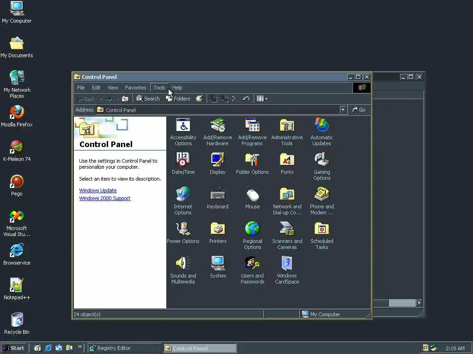Open the Administrative Tools folder
473x354 pixels.
[287, 132]
